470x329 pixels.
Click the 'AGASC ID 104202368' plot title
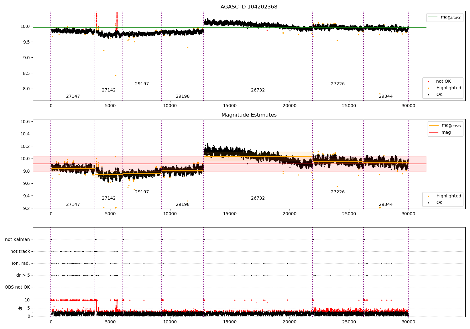249,7
